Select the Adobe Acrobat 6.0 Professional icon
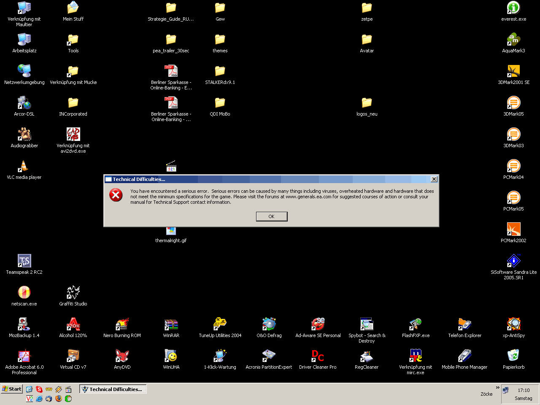This screenshot has height=405, width=540. (24, 362)
